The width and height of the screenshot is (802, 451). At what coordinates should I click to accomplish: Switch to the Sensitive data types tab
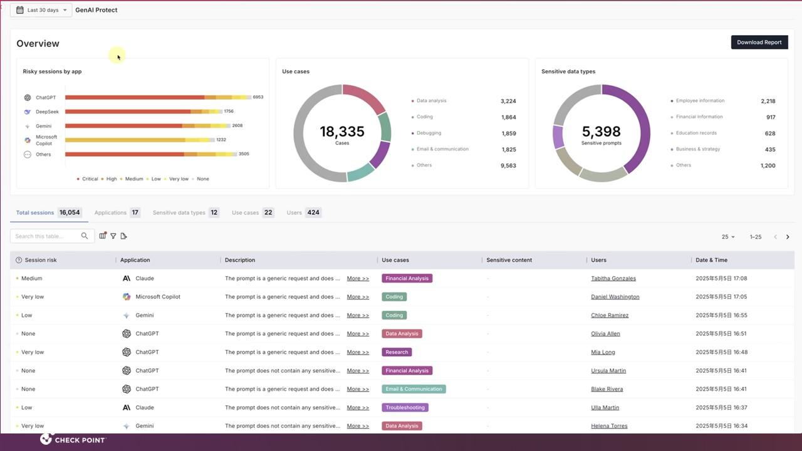(x=186, y=212)
